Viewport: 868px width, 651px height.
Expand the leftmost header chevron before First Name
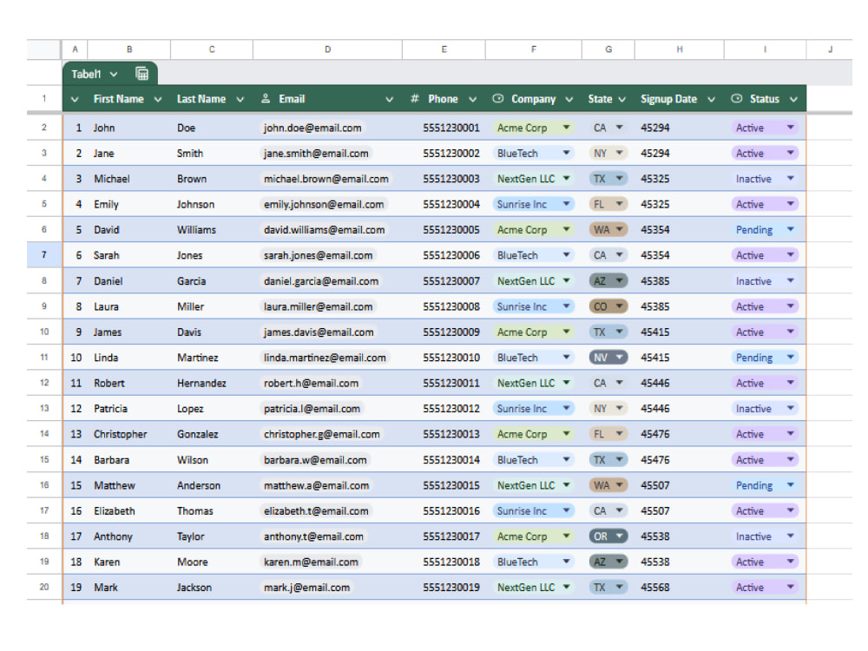(x=75, y=100)
